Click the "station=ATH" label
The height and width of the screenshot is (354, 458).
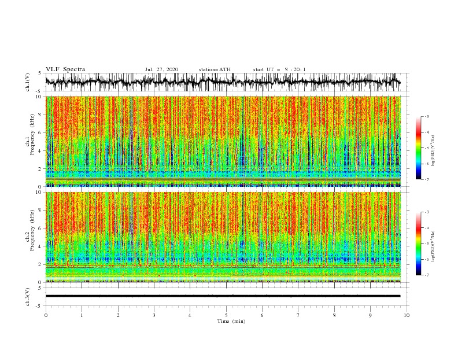pos(215,69)
